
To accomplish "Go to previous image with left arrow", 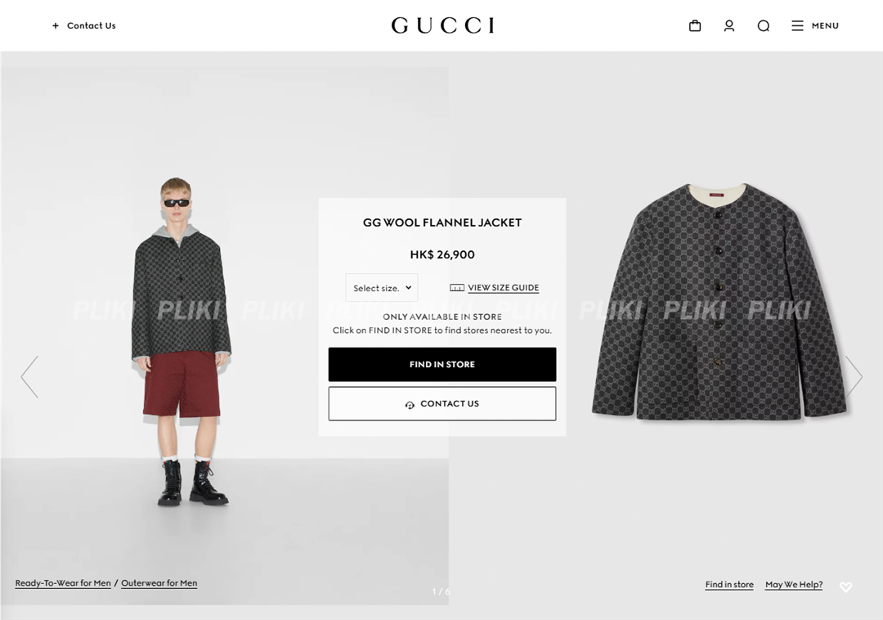I will [30, 377].
